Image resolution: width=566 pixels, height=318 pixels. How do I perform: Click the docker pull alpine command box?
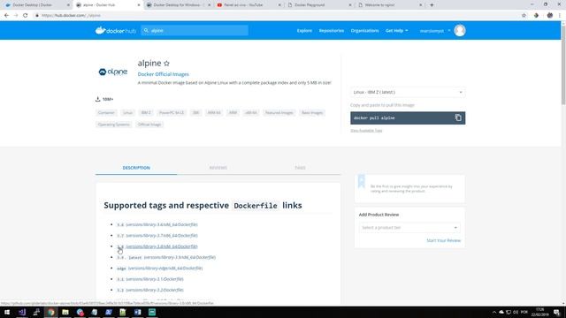408,117
